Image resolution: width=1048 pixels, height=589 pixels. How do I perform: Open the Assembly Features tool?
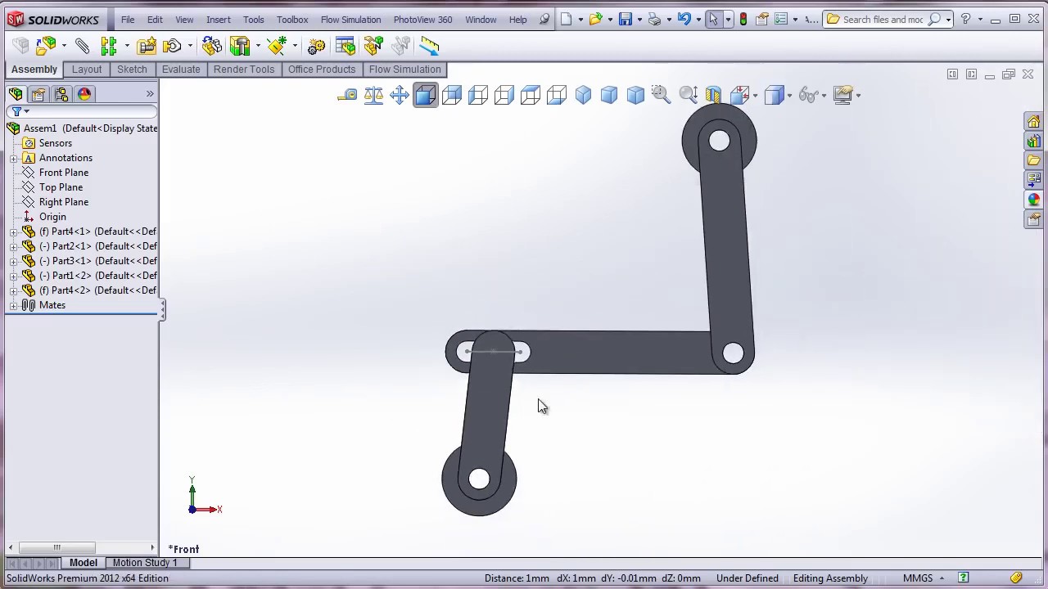click(x=240, y=46)
